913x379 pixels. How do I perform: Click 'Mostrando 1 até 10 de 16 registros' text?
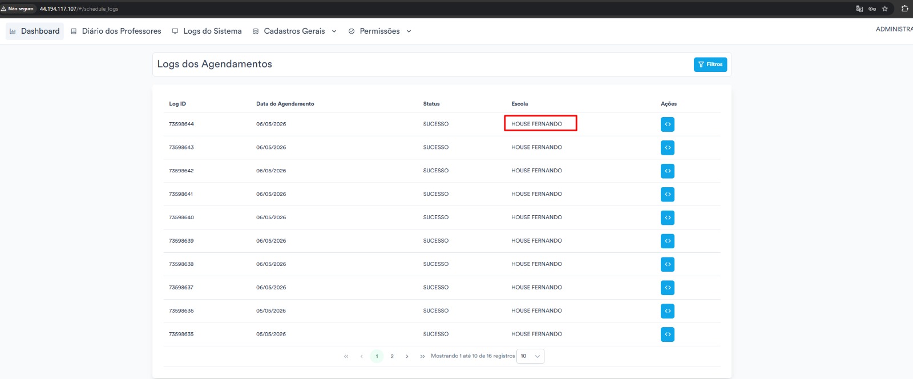(x=473, y=356)
